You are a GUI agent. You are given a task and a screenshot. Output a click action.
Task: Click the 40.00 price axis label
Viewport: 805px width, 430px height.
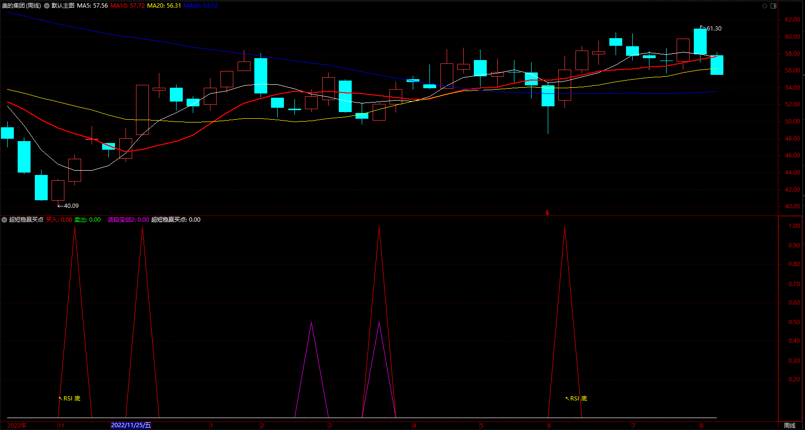pyautogui.click(x=792, y=206)
